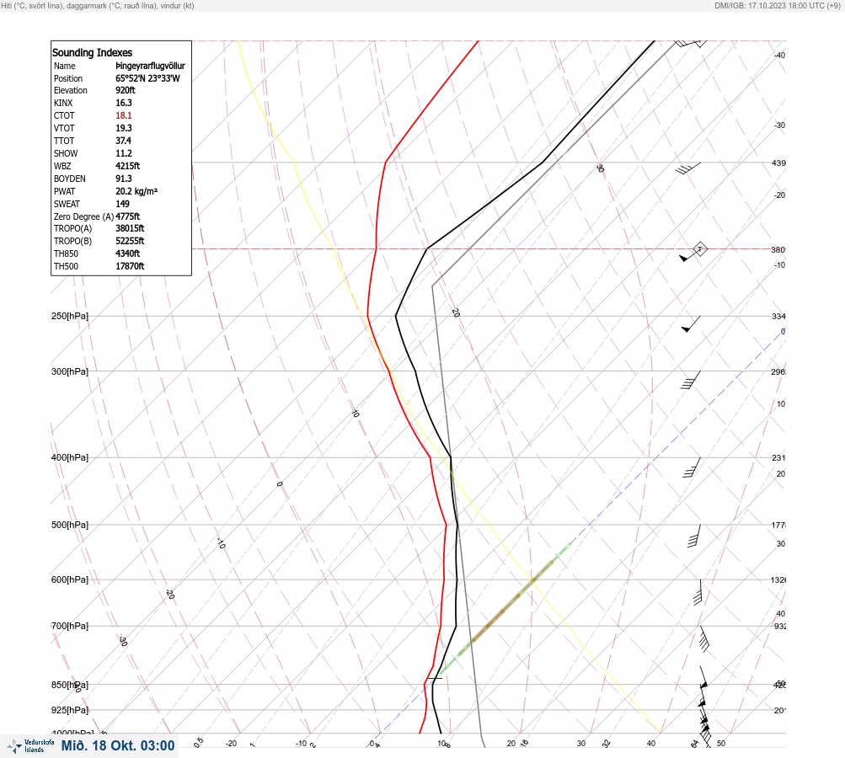Viewport: 845px width, 758px height.
Task: Click the VTOT value '19.3'
Action: click(123, 128)
